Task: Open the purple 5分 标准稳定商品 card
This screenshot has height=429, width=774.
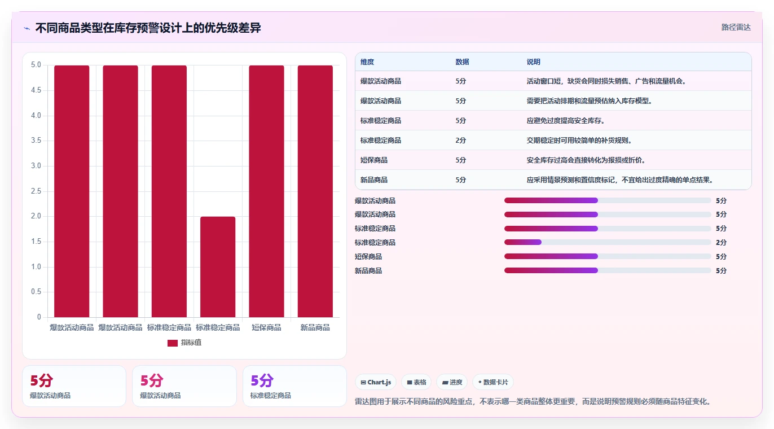Action: 294,386
